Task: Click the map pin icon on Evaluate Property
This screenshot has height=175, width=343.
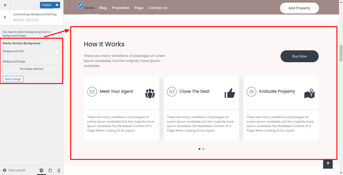Action: pos(309,94)
